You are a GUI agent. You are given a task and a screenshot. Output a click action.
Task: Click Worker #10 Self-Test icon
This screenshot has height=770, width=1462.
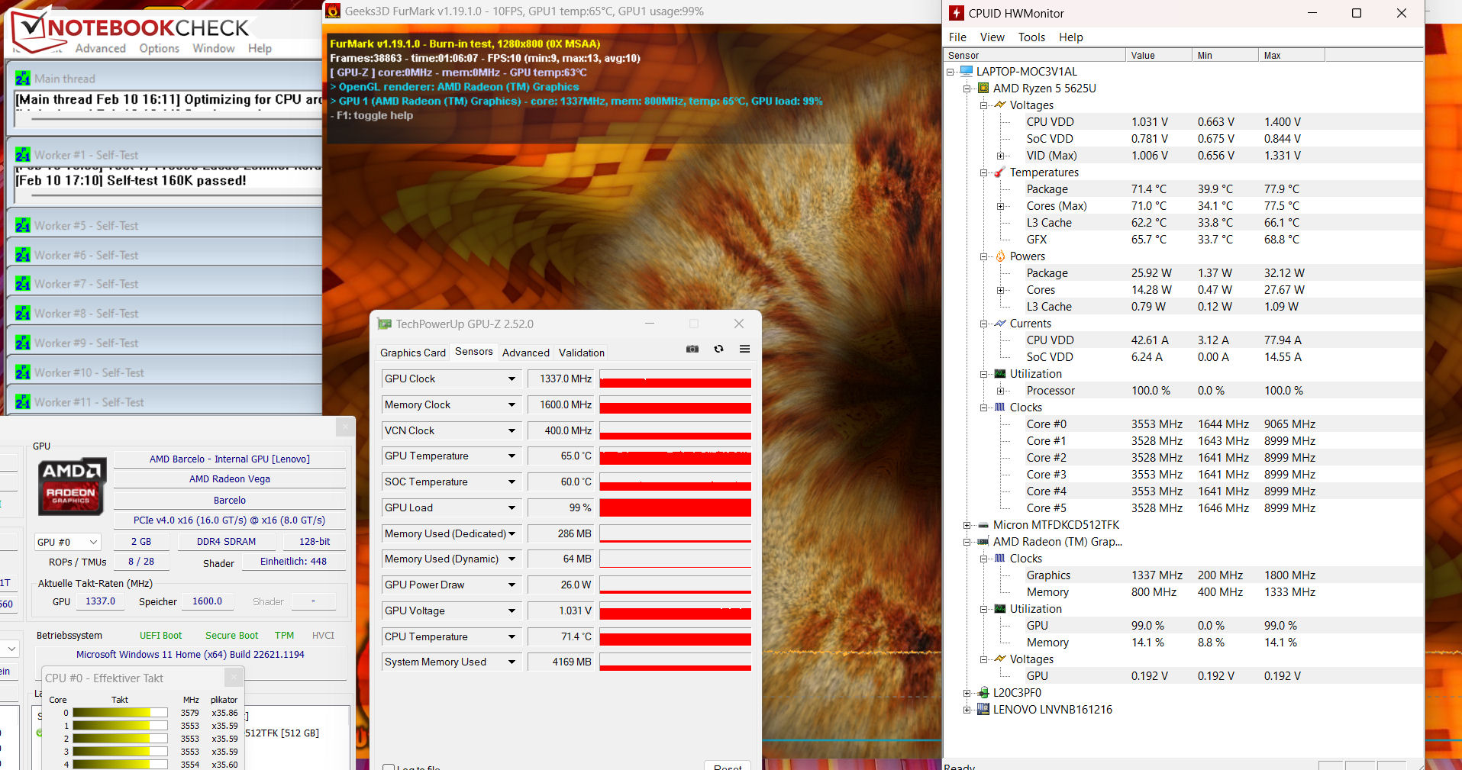pos(23,372)
